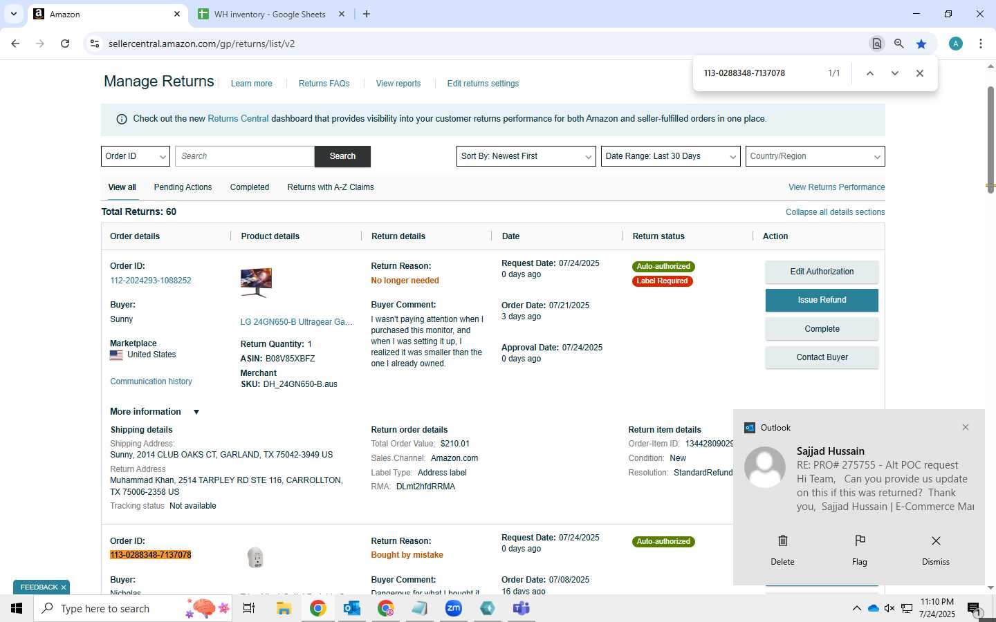Open Edit returns settings link
This screenshot has height=622, width=996.
click(x=483, y=84)
